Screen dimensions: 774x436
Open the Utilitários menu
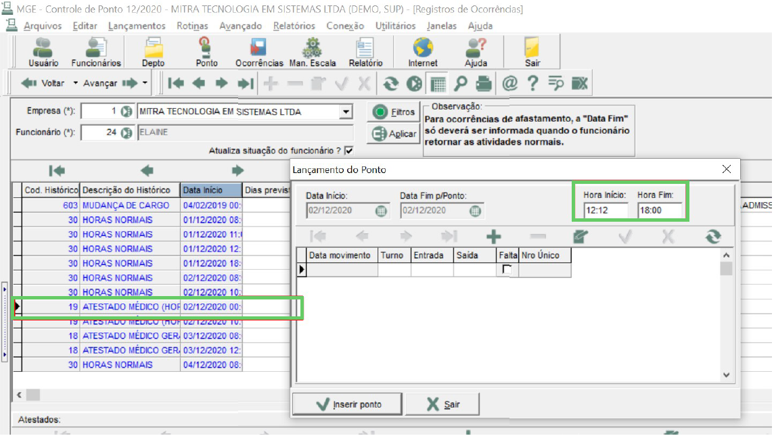[x=395, y=26]
